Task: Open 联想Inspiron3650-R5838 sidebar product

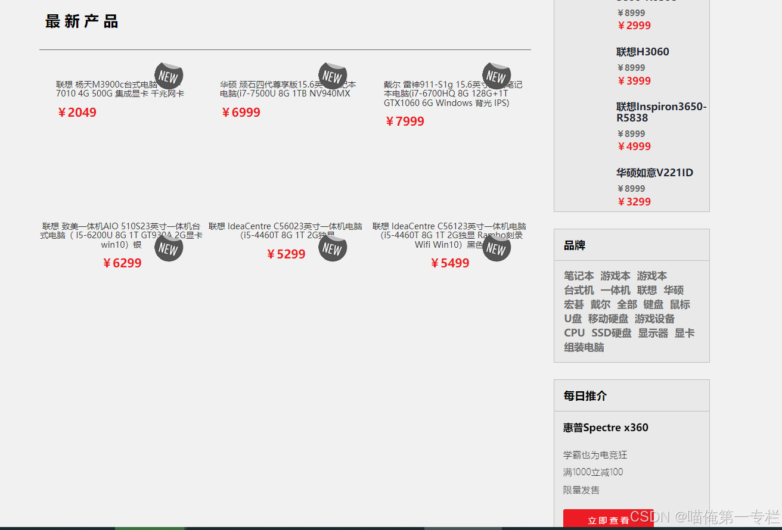Action: [x=661, y=112]
